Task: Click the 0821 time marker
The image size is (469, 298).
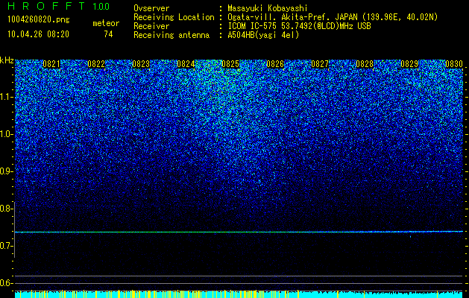Action: [51, 64]
